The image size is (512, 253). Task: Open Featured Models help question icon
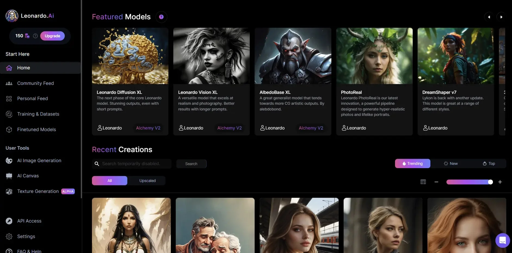click(161, 17)
